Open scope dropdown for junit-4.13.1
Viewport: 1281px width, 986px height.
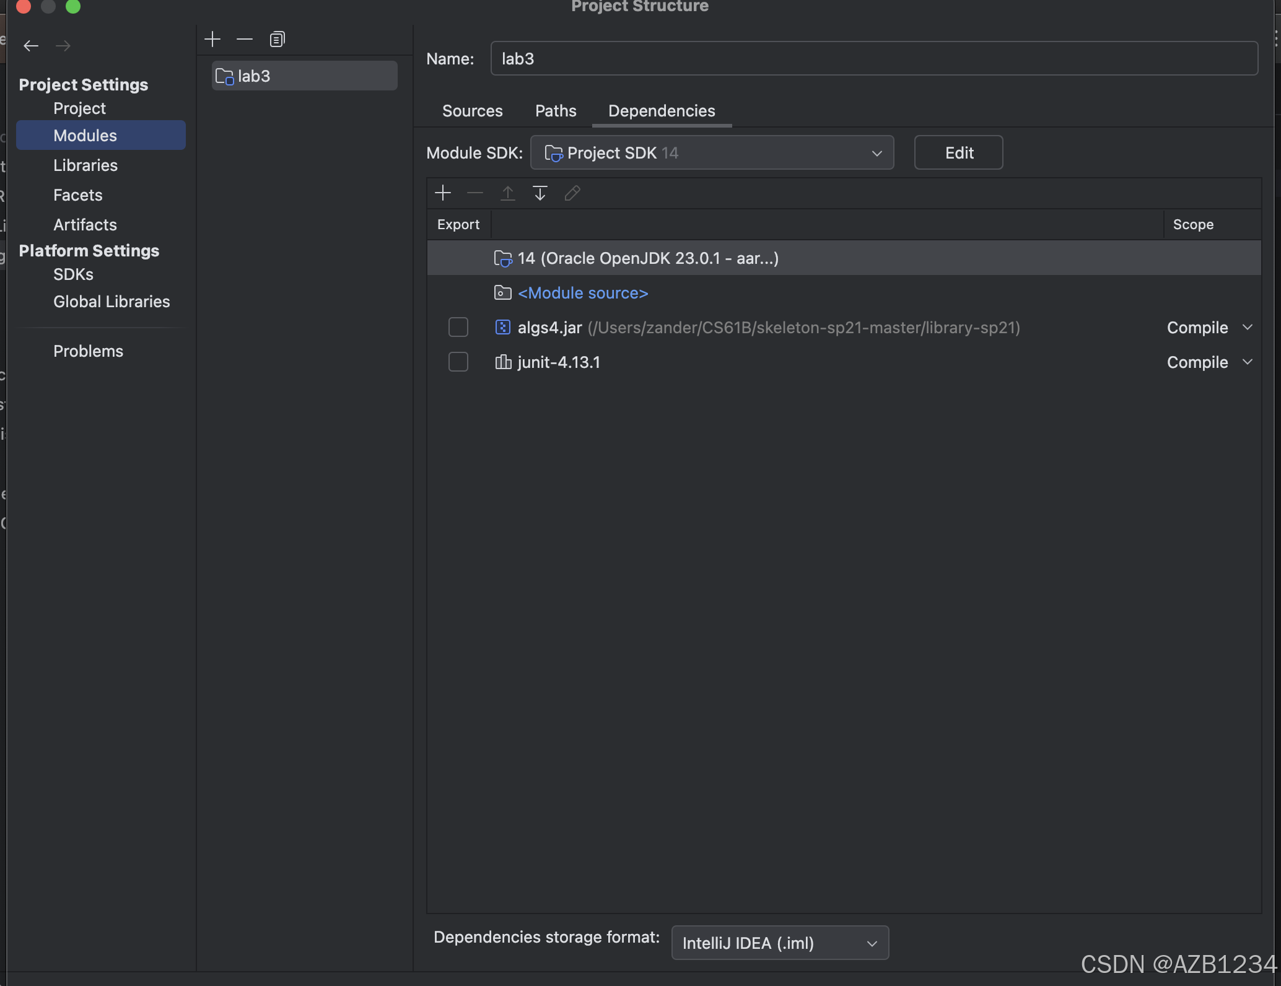[x=1209, y=362]
